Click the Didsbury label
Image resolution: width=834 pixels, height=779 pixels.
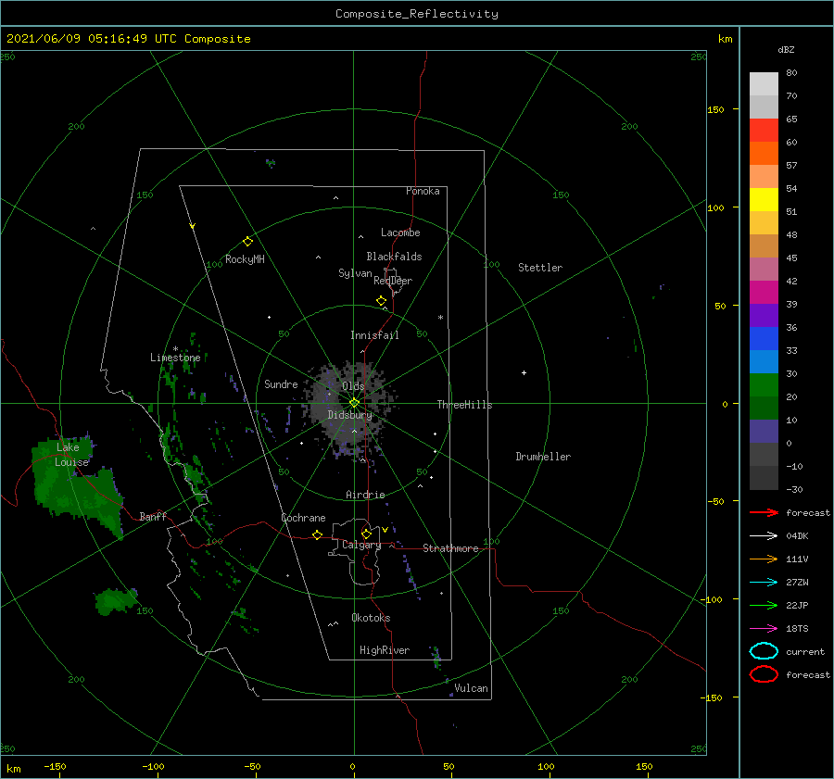[350, 415]
